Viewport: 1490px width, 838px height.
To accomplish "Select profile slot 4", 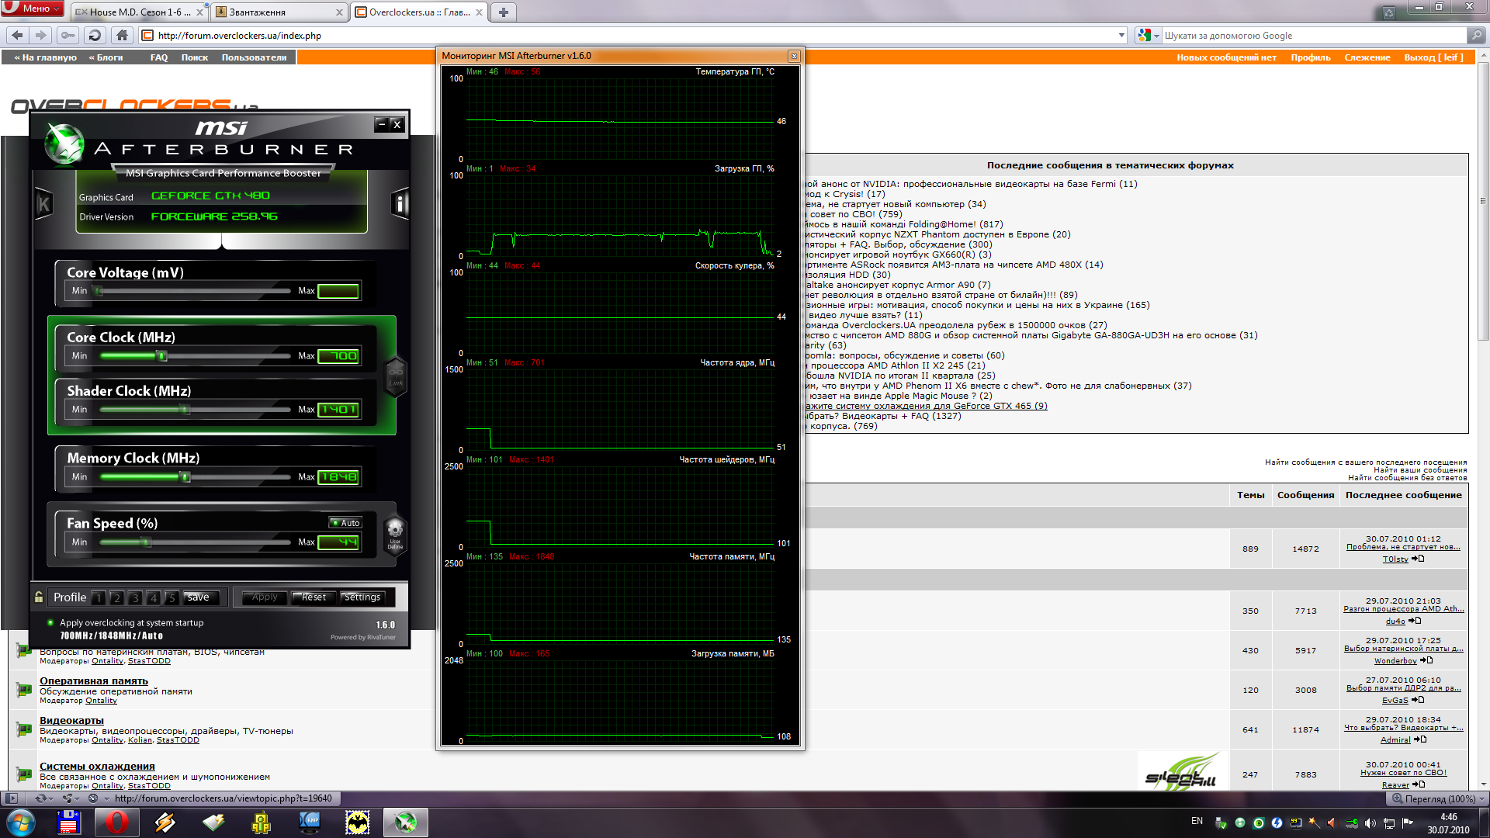I will pyautogui.click(x=154, y=597).
